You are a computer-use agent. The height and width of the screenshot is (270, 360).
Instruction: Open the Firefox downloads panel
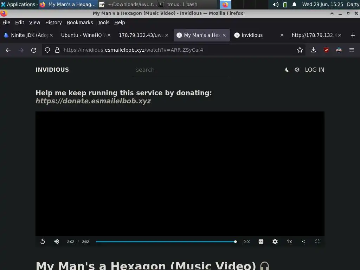tap(313, 50)
